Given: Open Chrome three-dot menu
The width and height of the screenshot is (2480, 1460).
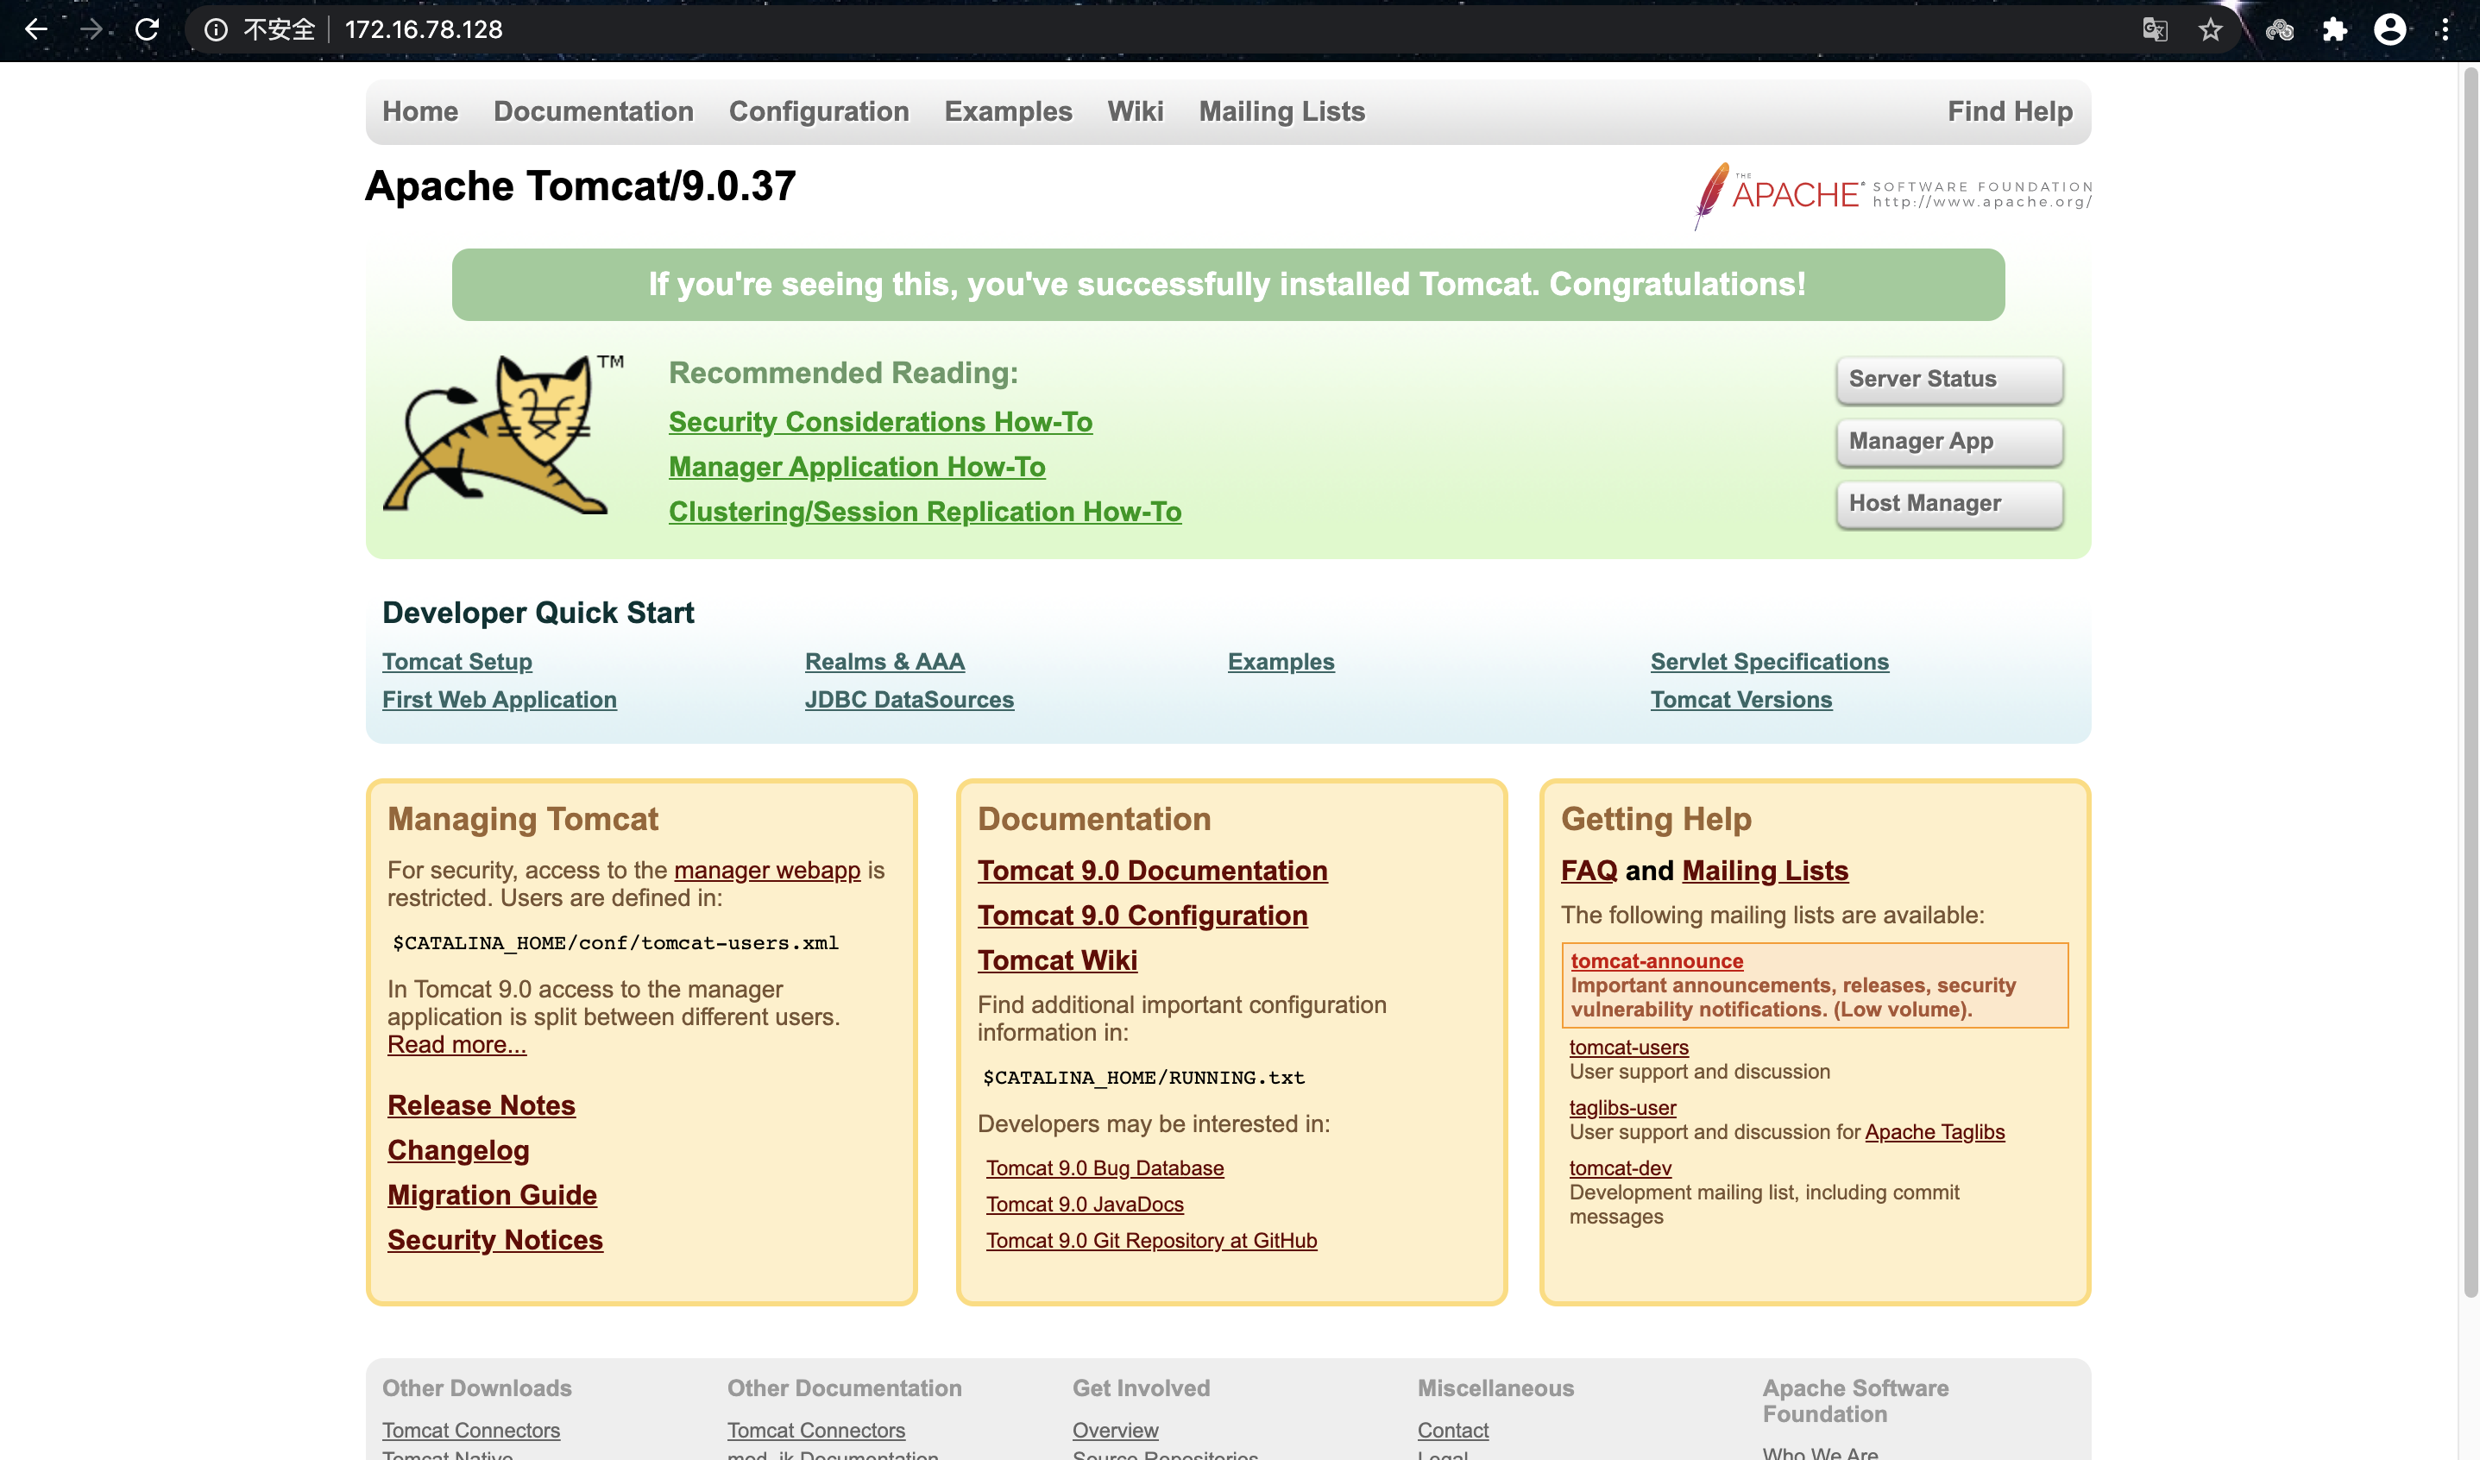Looking at the screenshot, I should coord(2445,29).
